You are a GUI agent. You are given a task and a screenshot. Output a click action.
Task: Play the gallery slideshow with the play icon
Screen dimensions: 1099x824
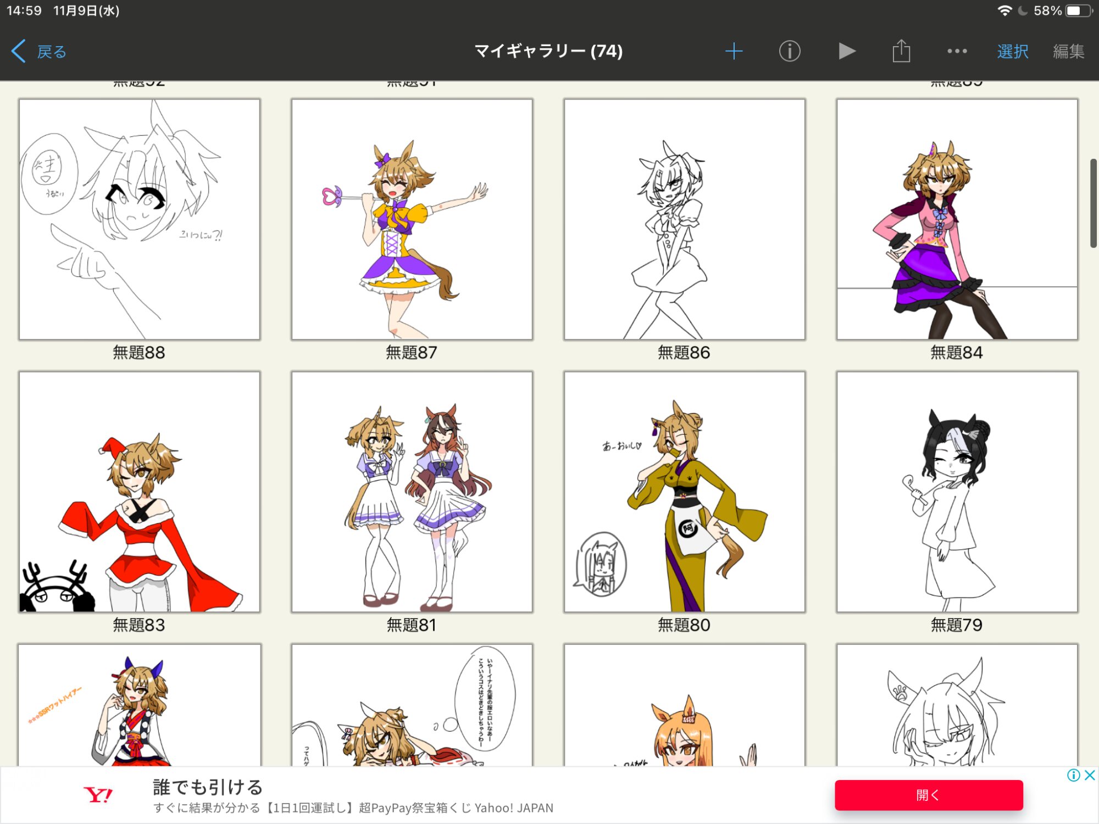(847, 51)
